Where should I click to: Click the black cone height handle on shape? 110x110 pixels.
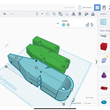pyautogui.click(x=36, y=61)
